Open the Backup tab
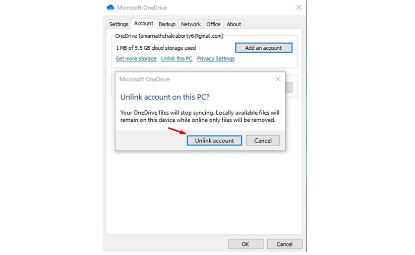This screenshot has width=415, height=255. coord(167,24)
